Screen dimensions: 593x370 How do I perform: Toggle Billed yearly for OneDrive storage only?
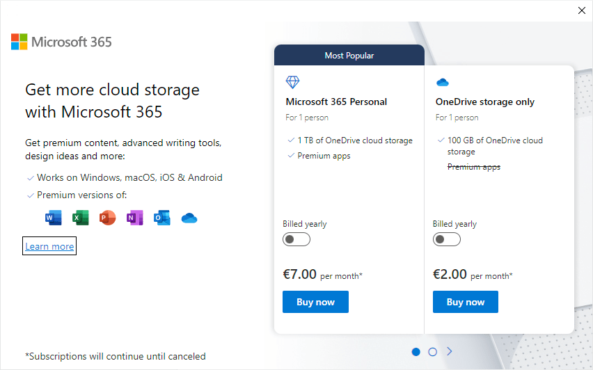[447, 239]
